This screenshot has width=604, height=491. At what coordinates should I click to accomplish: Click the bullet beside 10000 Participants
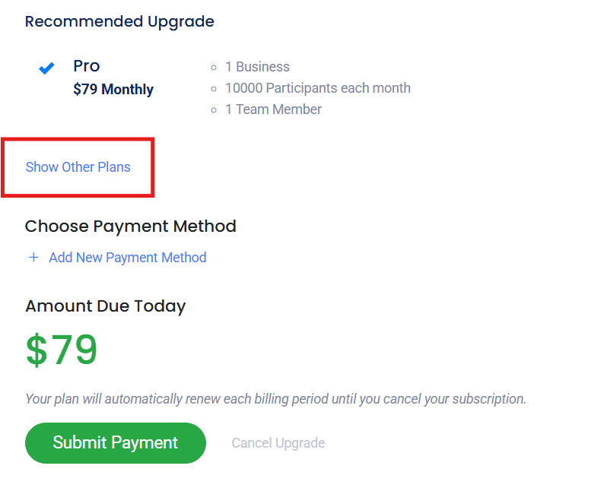[x=215, y=89]
